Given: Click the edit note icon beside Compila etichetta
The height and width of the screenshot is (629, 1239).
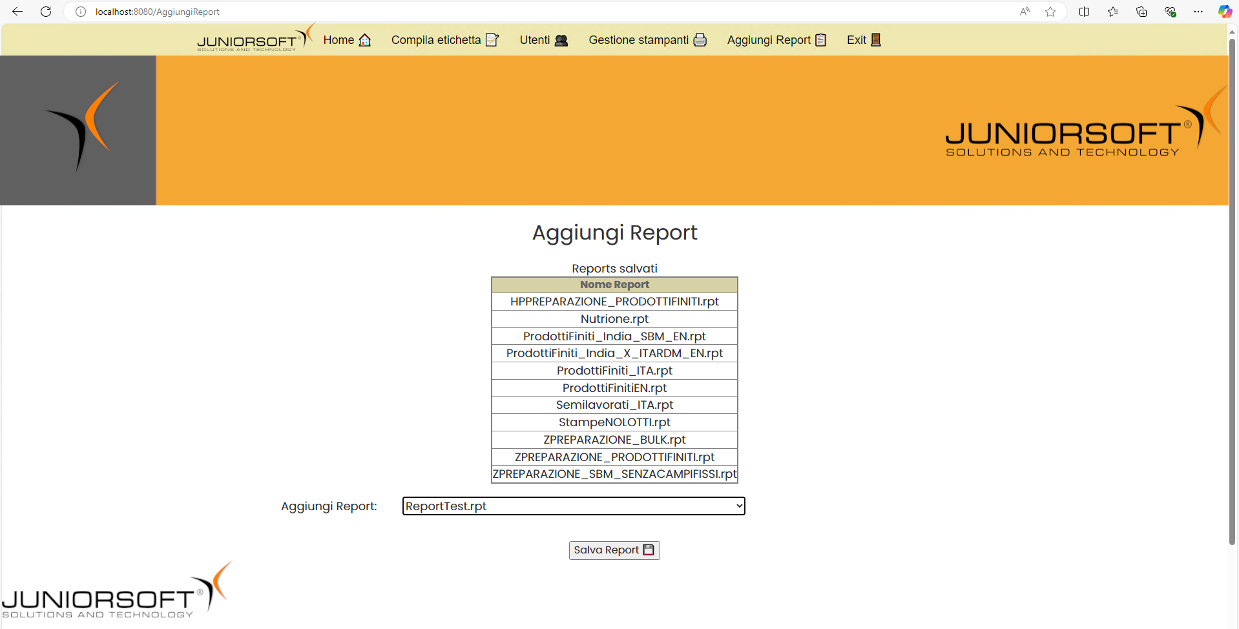Looking at the screenshot, I should coord(492,40).
